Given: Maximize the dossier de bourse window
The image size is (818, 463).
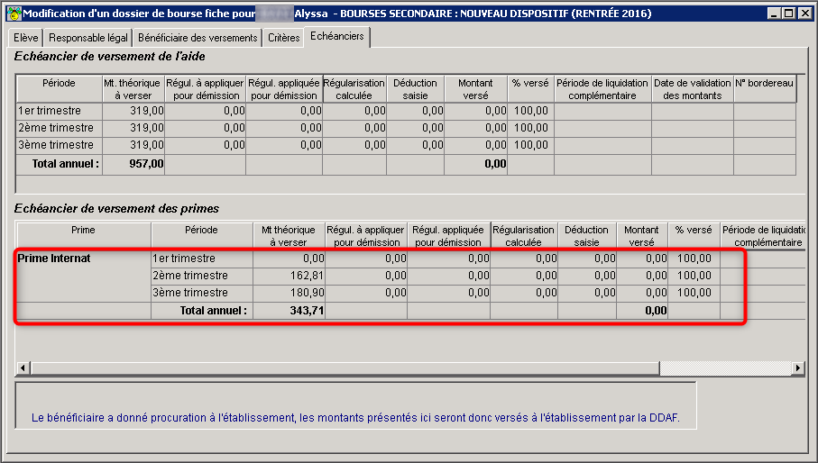Looking at the screenshot, I should click(789, 14).
